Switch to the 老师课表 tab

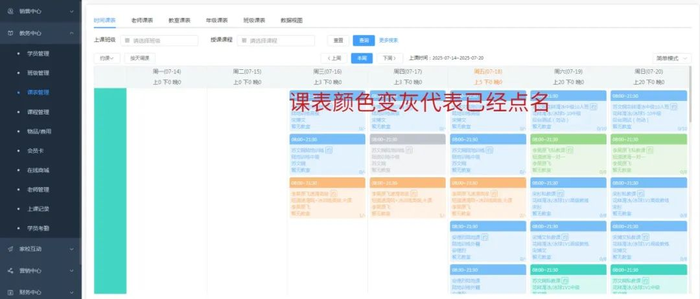pyautogui.click(x=142, y=20)
